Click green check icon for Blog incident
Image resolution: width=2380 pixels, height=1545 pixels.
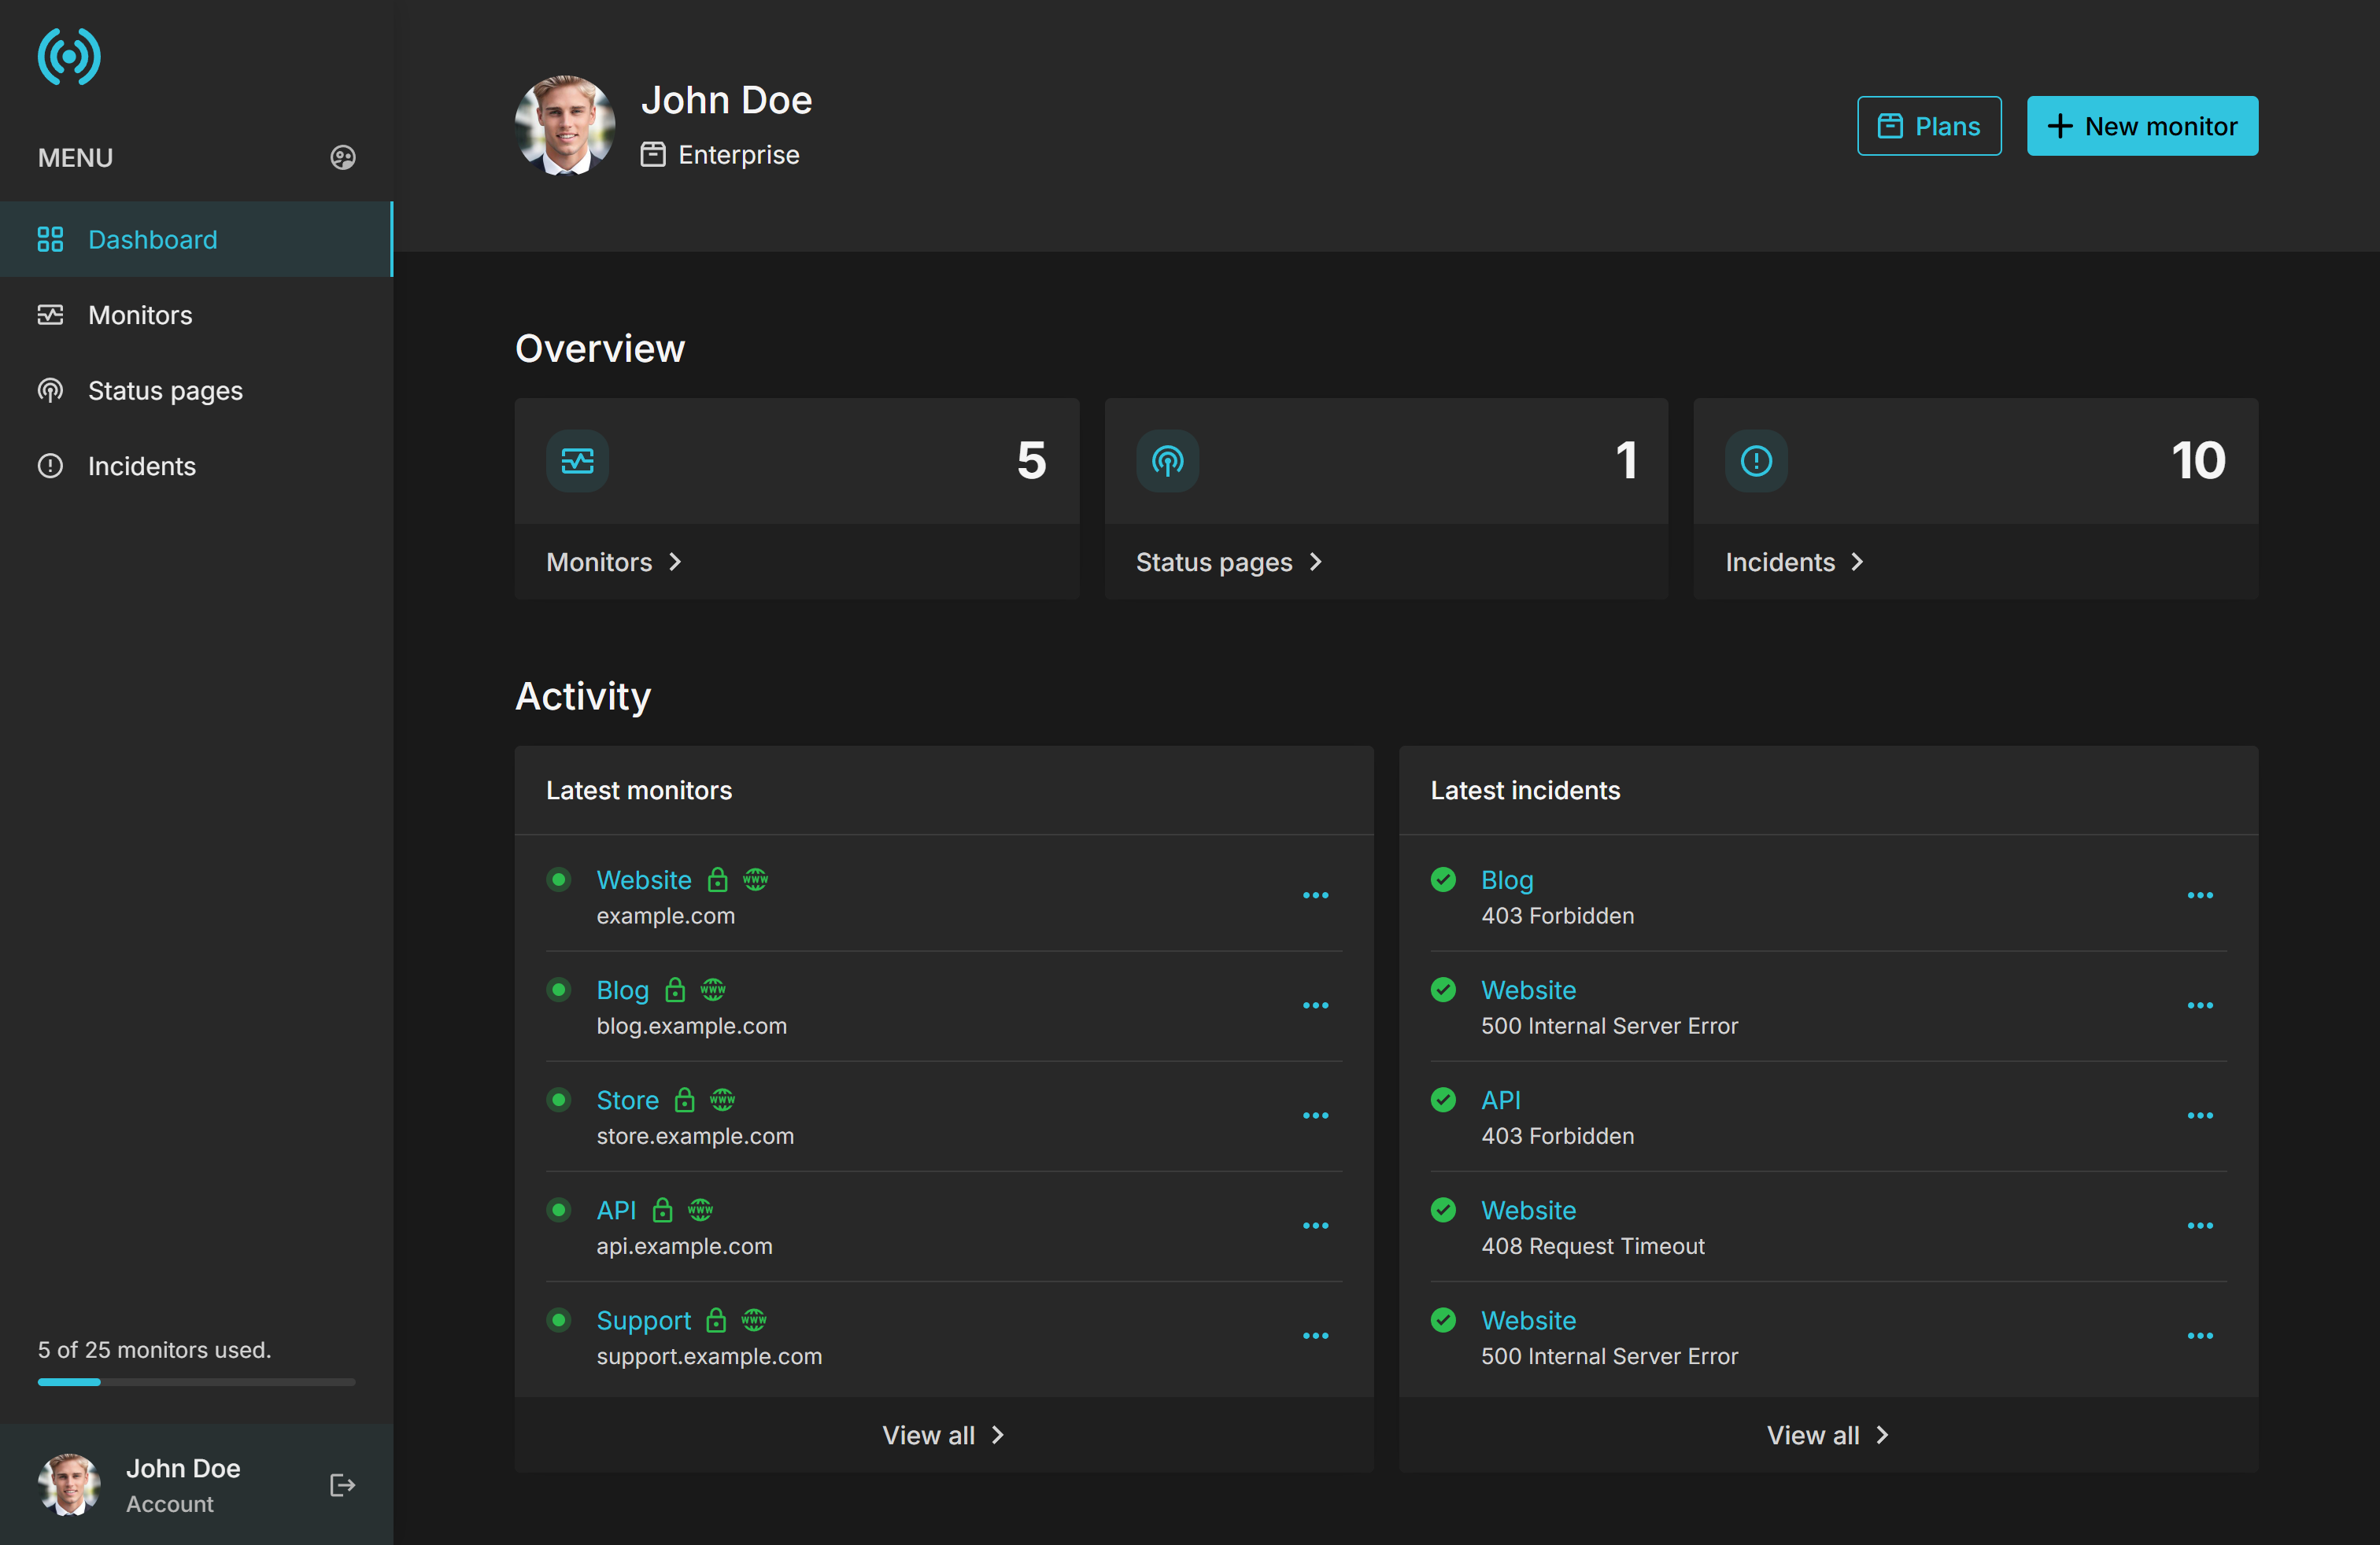(1443, 879)
